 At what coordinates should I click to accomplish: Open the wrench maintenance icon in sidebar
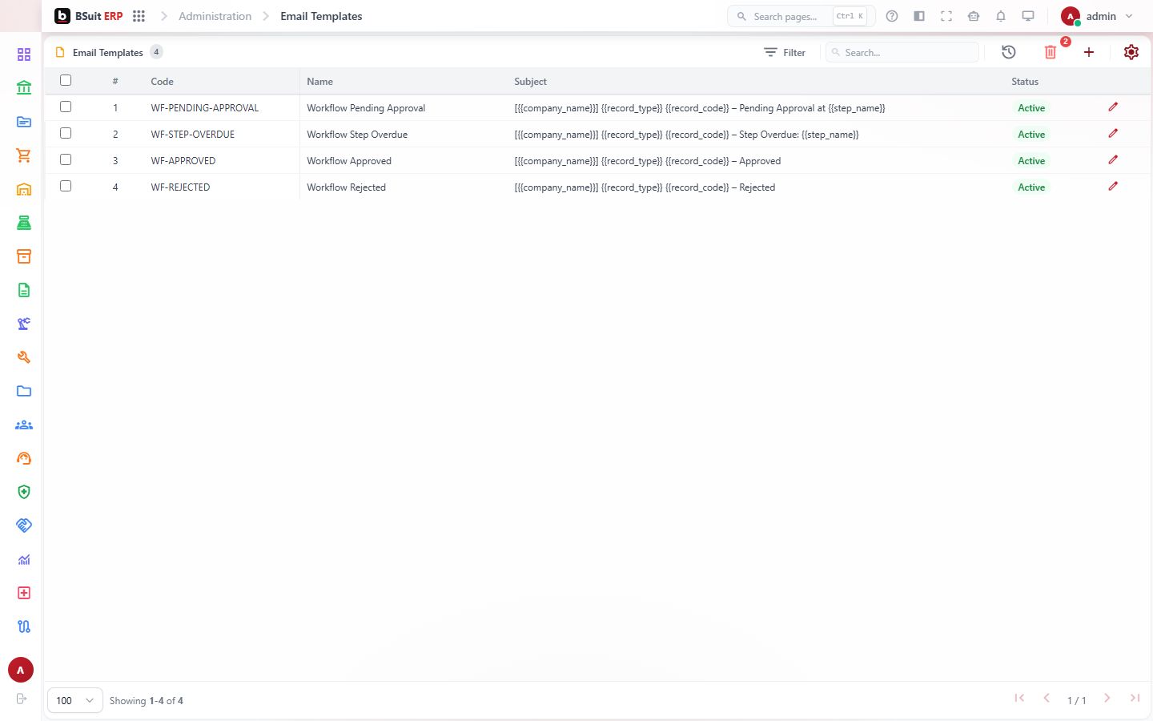pyautogui.click(x=24, y=357)
